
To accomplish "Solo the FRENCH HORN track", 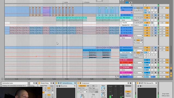I will (152, 8).
